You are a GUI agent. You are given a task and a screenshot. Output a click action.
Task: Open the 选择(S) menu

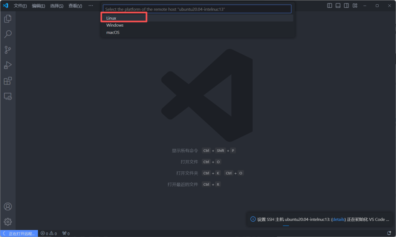coord(56,6)
